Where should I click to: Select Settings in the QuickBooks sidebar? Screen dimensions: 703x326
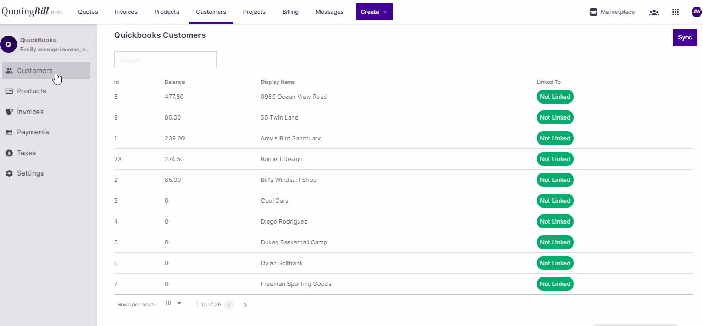click(x=46, y=173)
